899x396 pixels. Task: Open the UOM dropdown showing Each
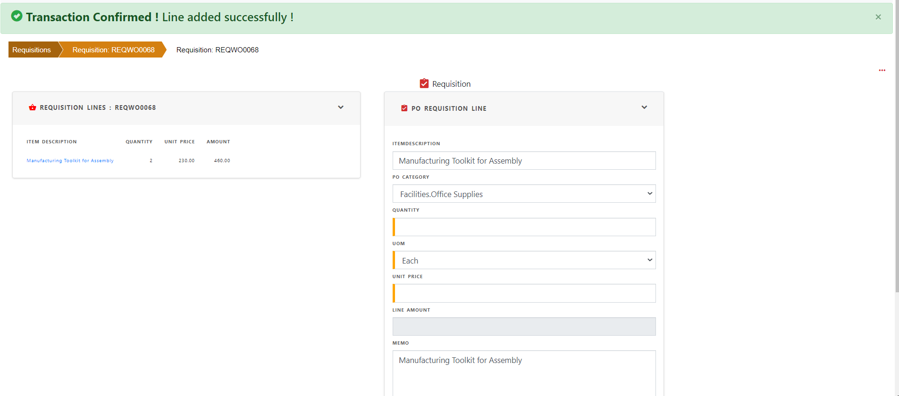[x=524, y=260]
